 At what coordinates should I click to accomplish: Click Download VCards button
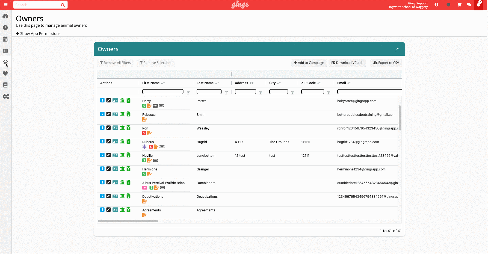coord(347,63)
